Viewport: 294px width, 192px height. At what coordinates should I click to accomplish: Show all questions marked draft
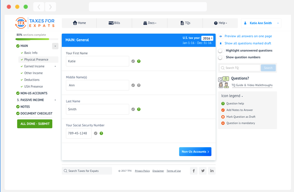pyautogui.click(x=248, y=43)
